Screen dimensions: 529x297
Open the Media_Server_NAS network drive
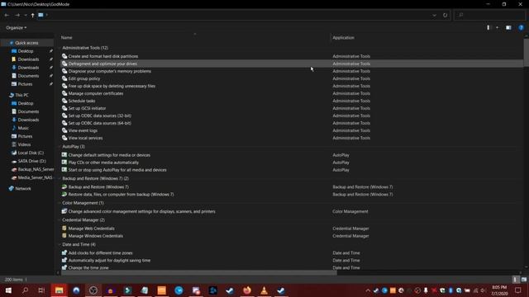(x=35, y=177)
